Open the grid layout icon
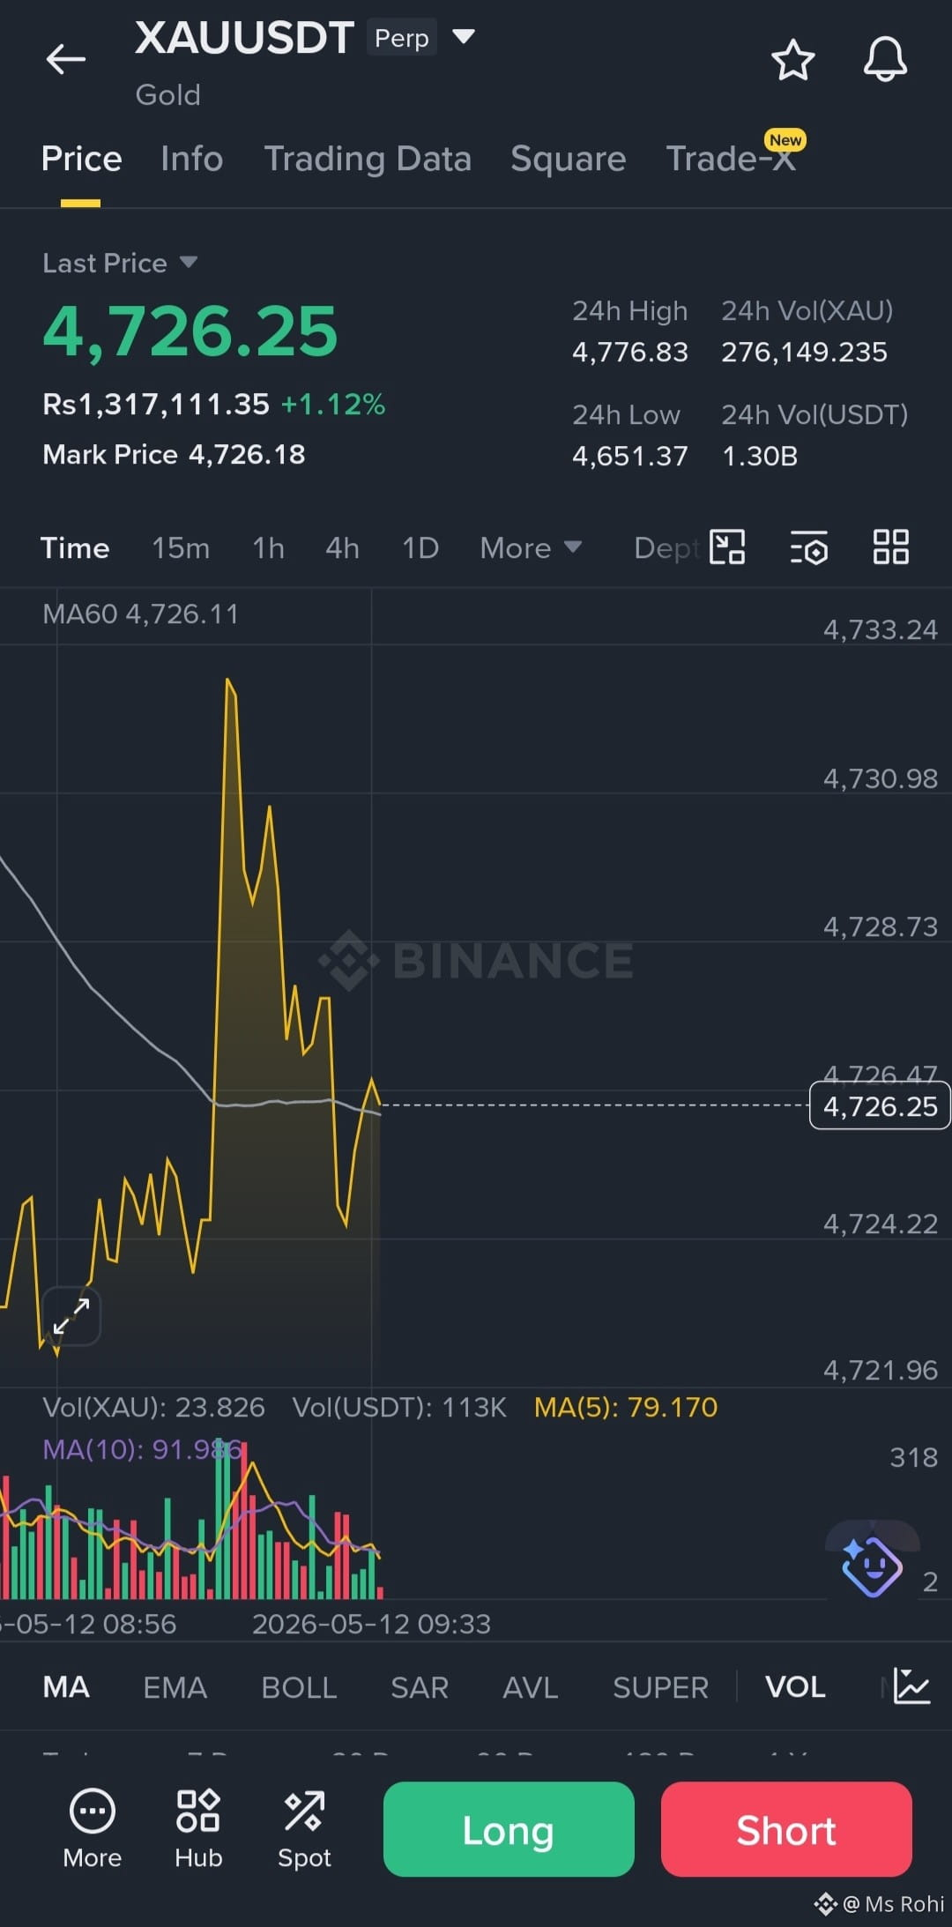The height and width of the screenshot is (1927, 952). coord(890,547)
